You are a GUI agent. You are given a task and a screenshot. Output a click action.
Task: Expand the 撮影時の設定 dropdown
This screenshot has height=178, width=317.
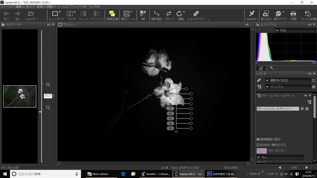tap(267, 80)
